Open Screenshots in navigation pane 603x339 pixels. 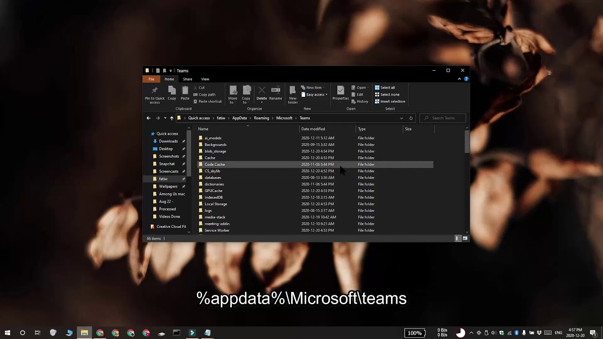(x=169, y=156)
